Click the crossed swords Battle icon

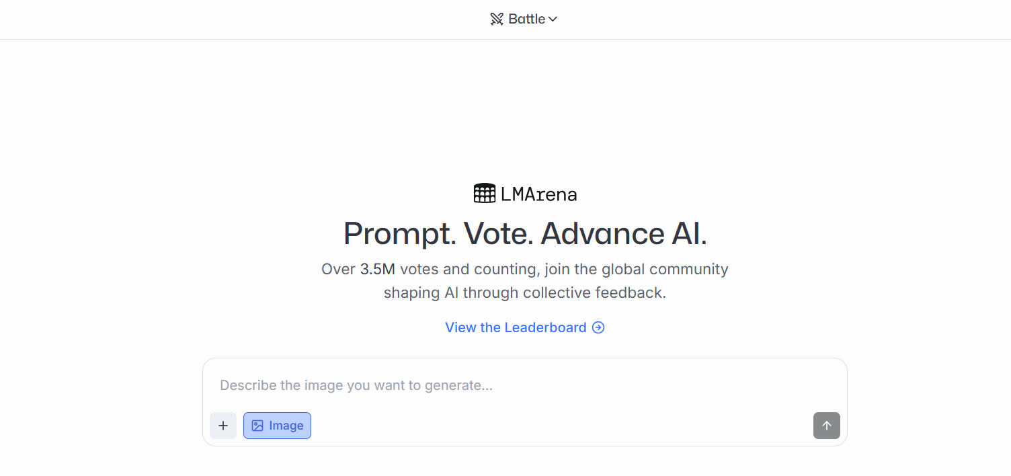[497, 19]
